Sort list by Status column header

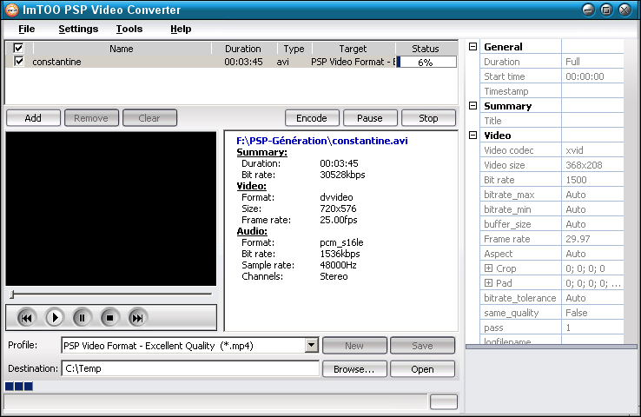pos(426,49)
